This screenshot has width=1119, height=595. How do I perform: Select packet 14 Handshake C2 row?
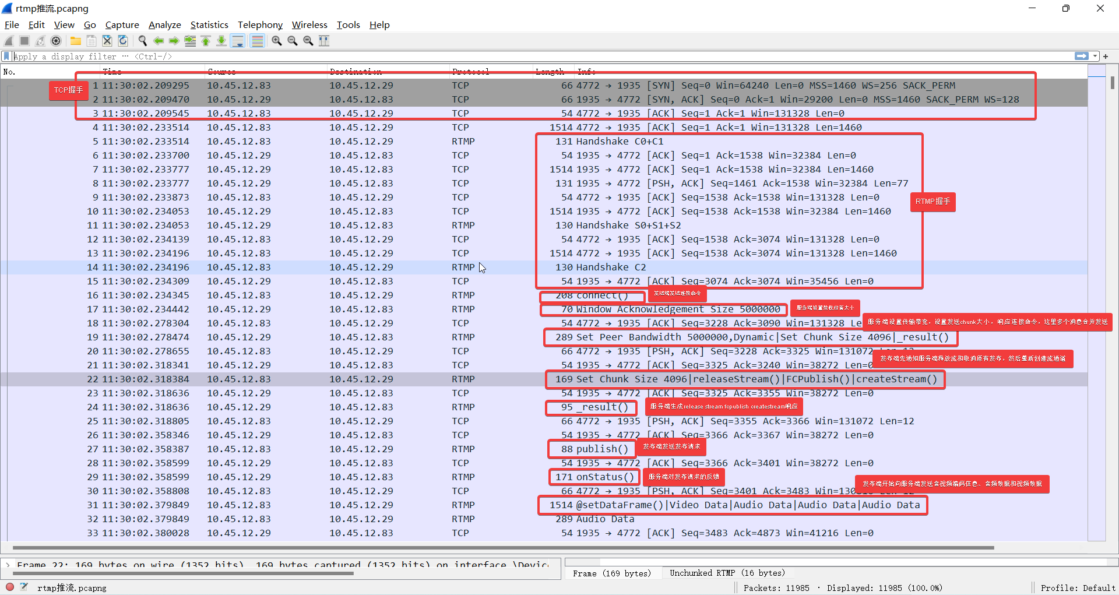pos(544,267)
